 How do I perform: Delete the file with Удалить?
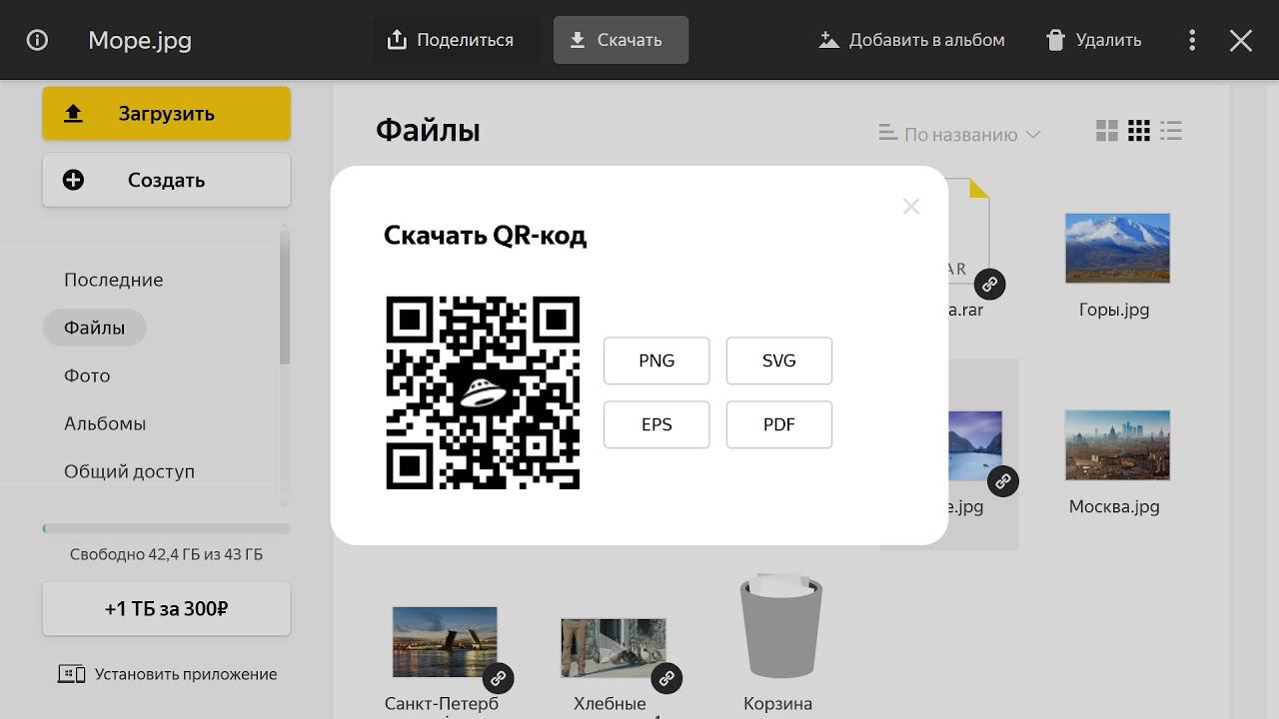click(1093, 40)
